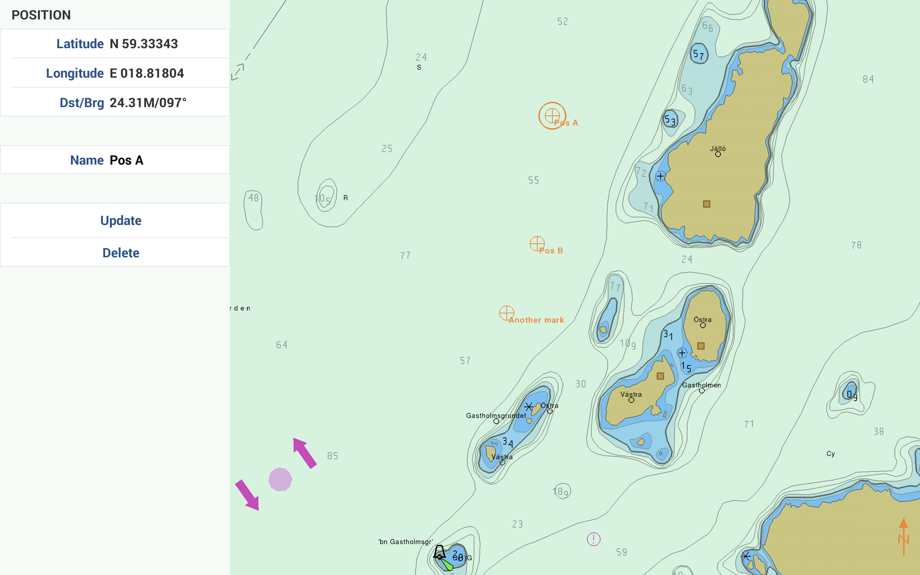
Task: Click the Delete button
Action: tap(120, 253)
